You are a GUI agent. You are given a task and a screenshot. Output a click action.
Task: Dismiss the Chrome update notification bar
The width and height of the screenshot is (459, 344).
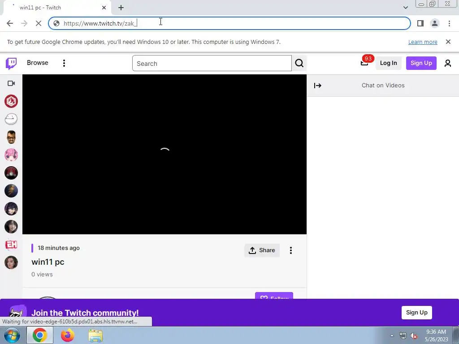[448, 42]
